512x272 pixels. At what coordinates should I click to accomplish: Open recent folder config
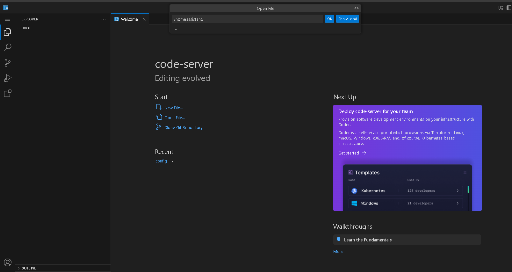pos(161,161)
